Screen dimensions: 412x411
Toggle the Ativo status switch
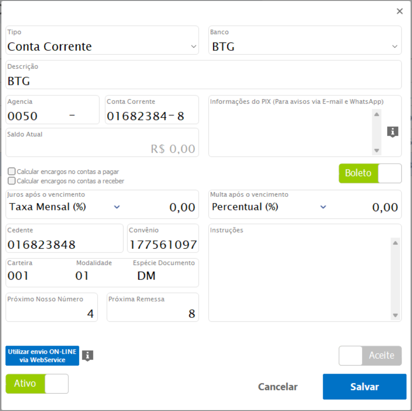pyautogui.click(x=37, y=384)
